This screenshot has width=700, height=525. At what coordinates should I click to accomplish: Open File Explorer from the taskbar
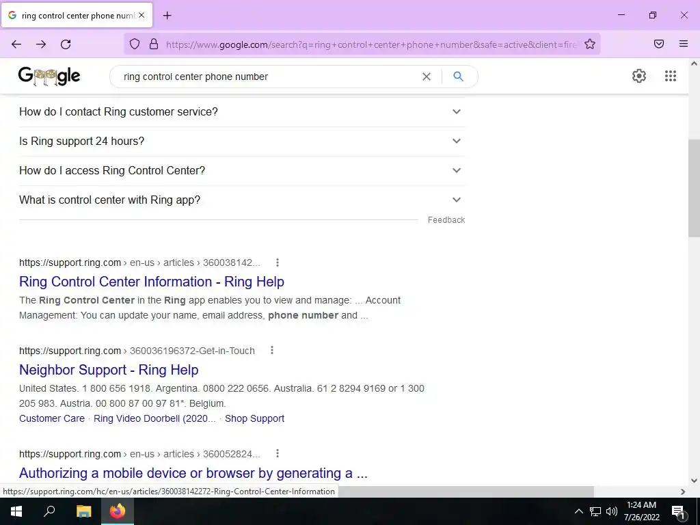pos(83,511)
